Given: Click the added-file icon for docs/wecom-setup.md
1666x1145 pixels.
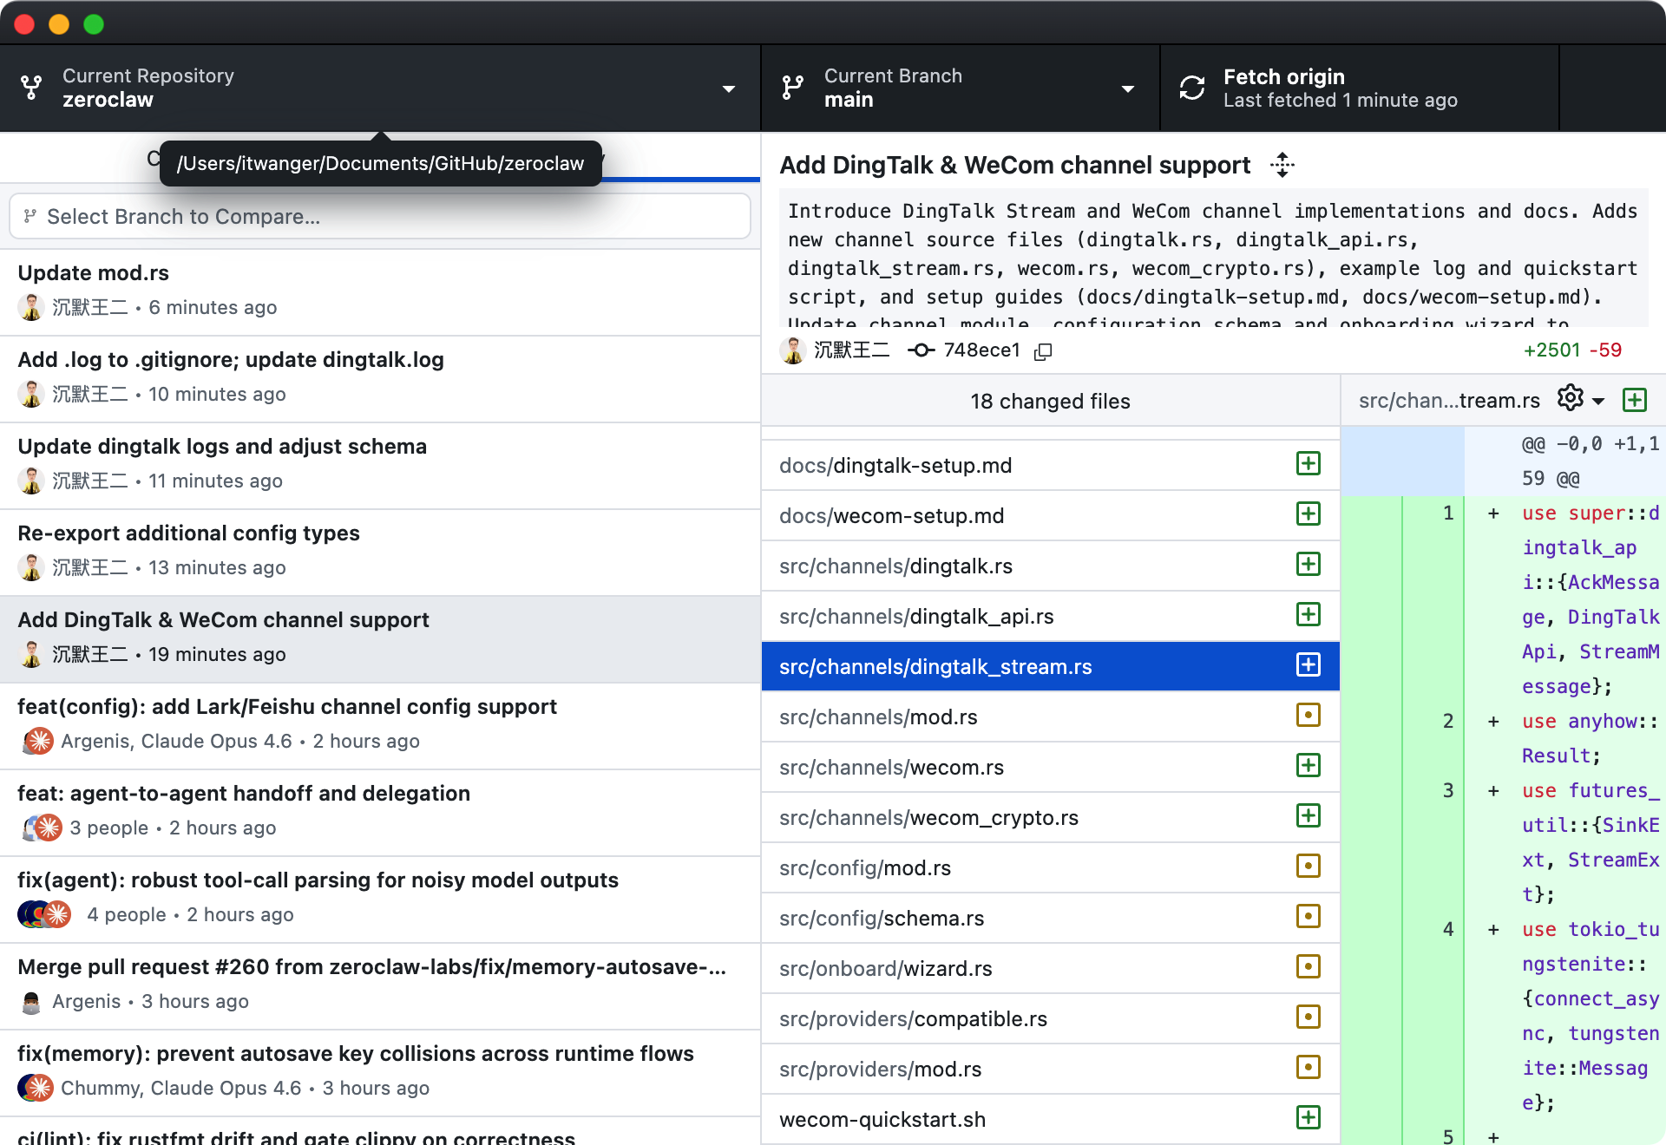Looking at the screenshot, I should coord(1308,514).
